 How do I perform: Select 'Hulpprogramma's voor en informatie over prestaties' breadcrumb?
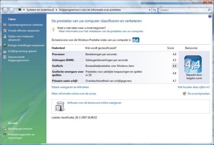point(90,10)
